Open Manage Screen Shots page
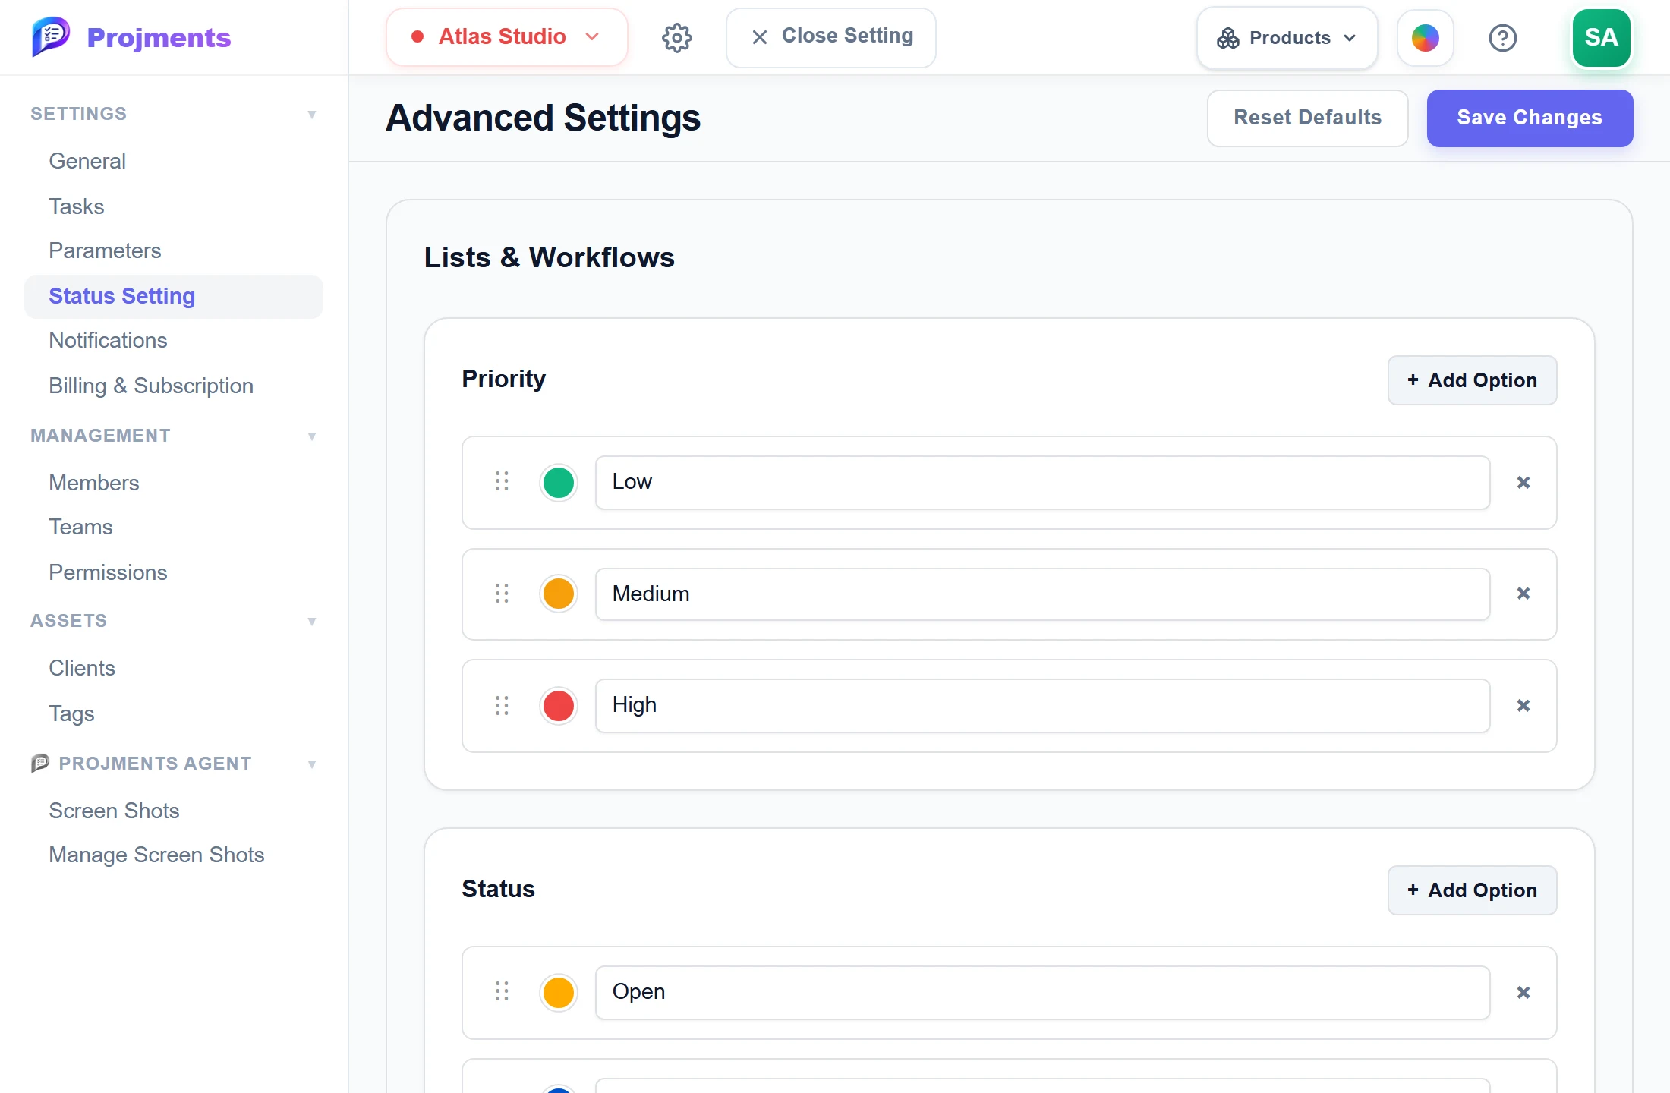This screenshot has width=1670, height=1093. tap(174, 855)
